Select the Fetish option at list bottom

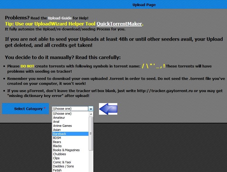pos(57,170)
